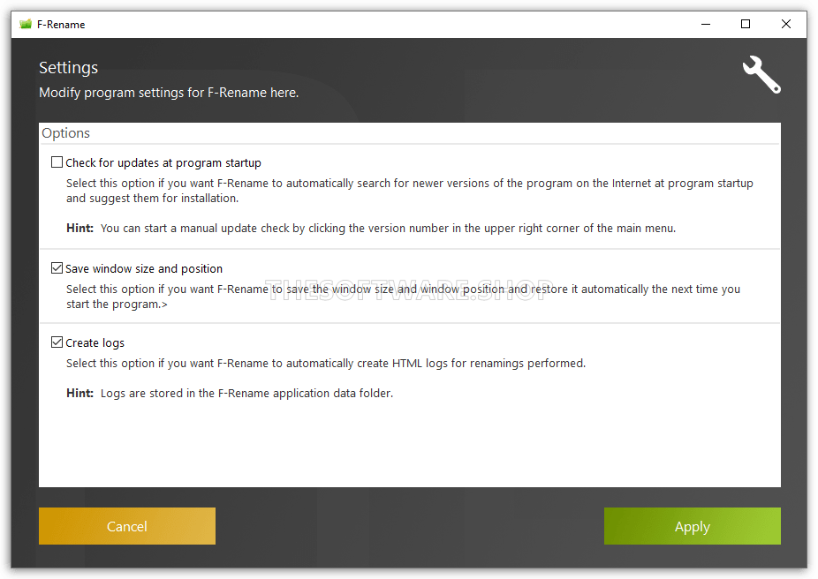Click the Options section header
The image size is (818, 579).
pos(65,133)
